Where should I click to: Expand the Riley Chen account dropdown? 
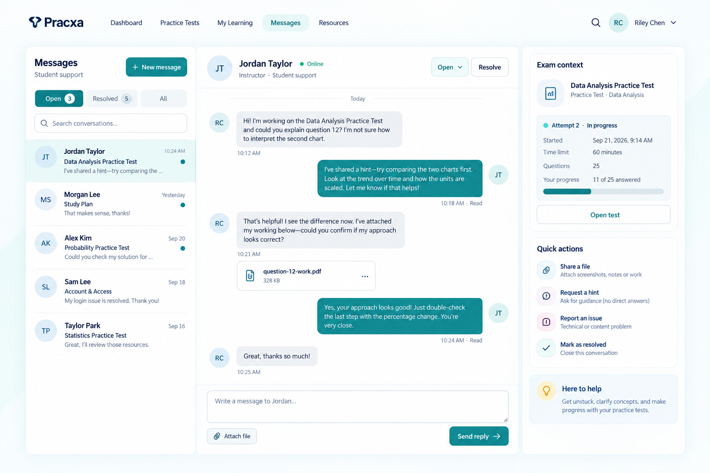[x=673, y=23]
